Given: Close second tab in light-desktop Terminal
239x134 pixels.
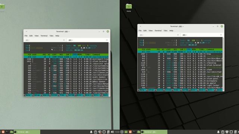Looking at the screenshot, I should tap(107, 40).
